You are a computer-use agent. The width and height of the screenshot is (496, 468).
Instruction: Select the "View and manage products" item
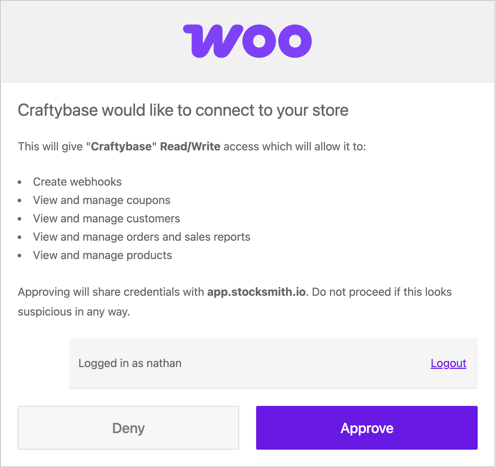tap(102, 255)
